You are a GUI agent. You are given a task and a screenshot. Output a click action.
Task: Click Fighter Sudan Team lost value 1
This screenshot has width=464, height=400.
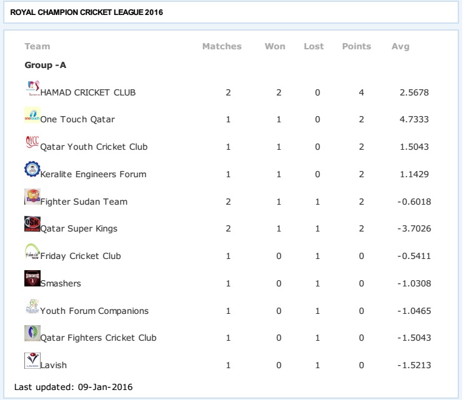pyautogui.click(x=317, y=202)
